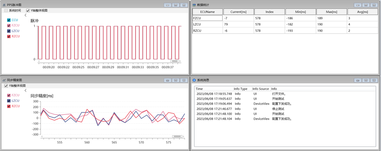381x151 pixels.
Task: Sort by ECUName column header
Action: (207, 12)
